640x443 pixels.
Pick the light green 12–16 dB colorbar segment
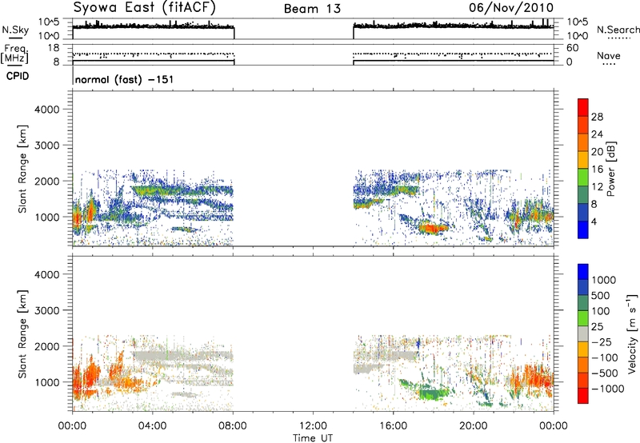(583, 177)
